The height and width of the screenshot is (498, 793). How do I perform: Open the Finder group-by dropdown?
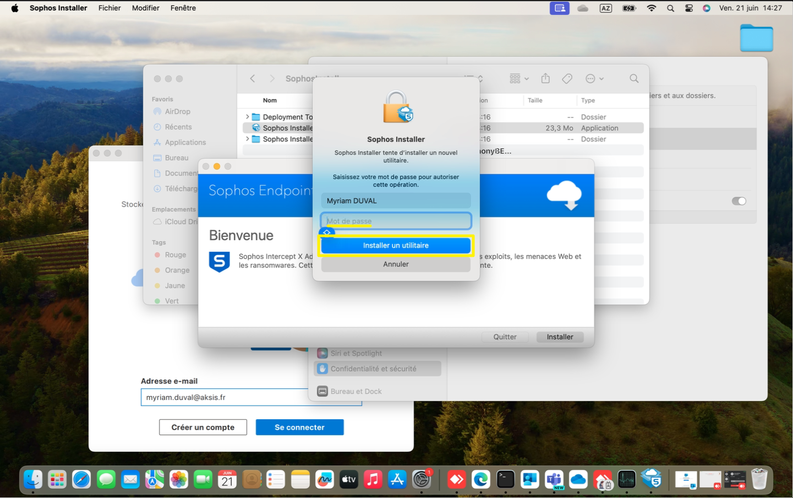coord(519,79)
